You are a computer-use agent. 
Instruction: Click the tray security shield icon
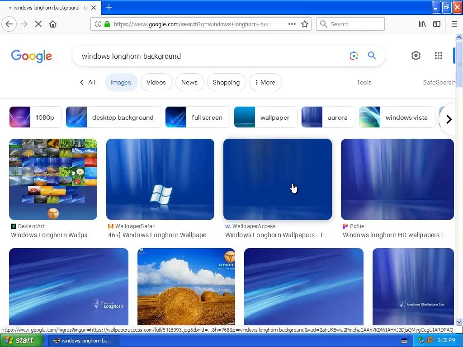(x=421, y=341)
